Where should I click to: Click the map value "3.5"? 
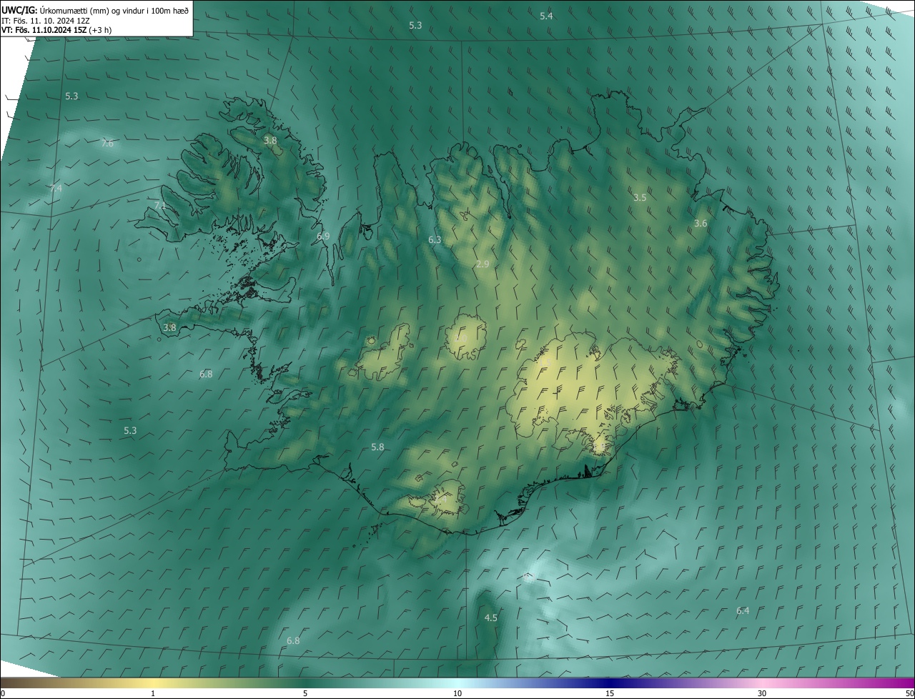[x=640, y=197]
